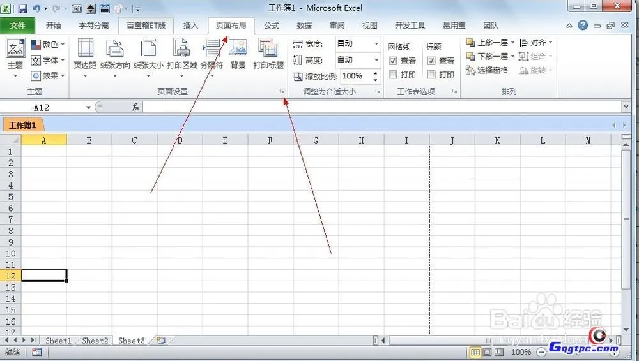This screenshot has width=639, height=361.
Task: Click the 100% zoom level in status bar
Action: click(521, 352)
